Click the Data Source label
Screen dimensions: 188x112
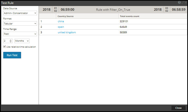(10, 8)
